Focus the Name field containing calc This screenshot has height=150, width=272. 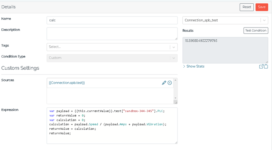112,20
